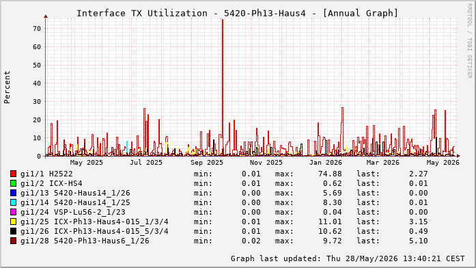
Task: Click the red gi1/1 H2522 legend swatch
Action: [x=13, y=174]
